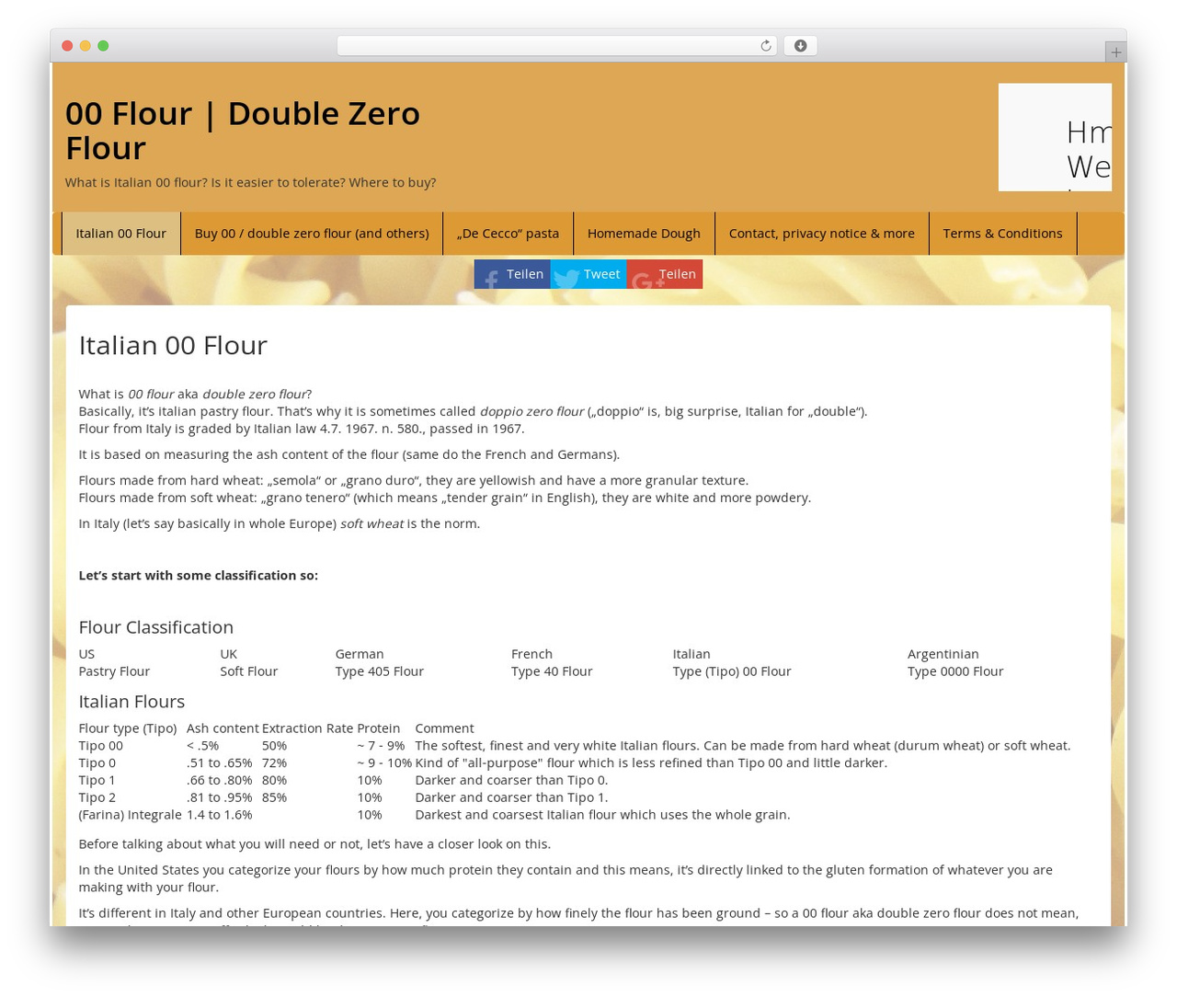Click the site tagline about Italian 00 flour
Image resolution: width=1177 pixels, height=997 pixels.
click(250, 182)
